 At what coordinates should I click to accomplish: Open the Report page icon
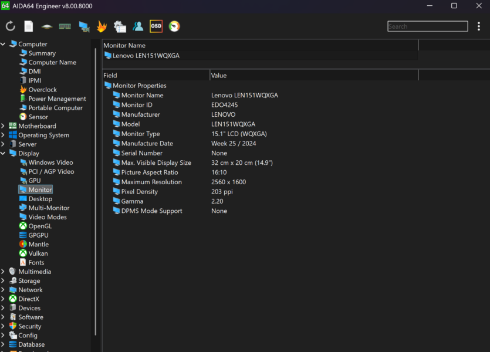coord(28,26)
